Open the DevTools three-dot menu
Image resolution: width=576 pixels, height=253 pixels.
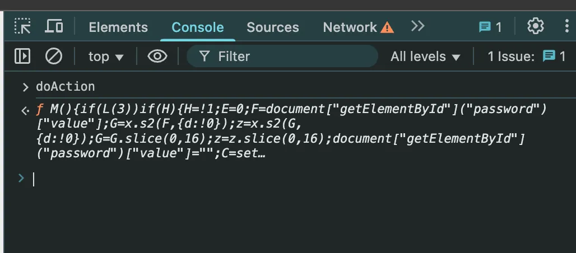tap(567, 26)
